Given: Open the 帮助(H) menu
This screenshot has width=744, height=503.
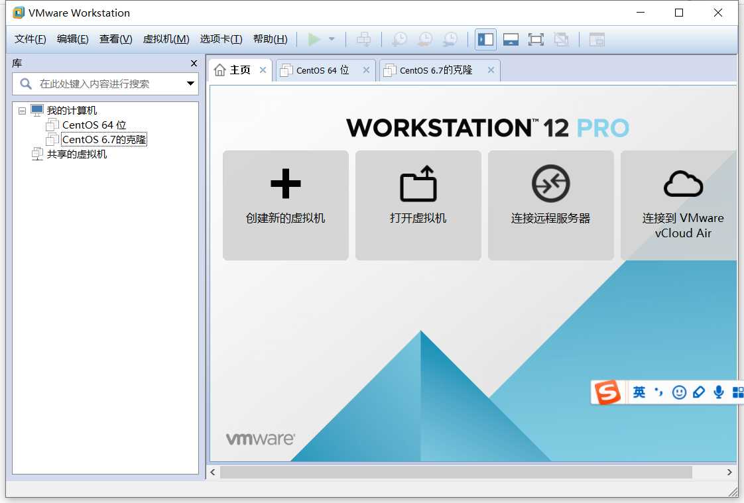Looking at the screenshot, I should click(270, 39).
